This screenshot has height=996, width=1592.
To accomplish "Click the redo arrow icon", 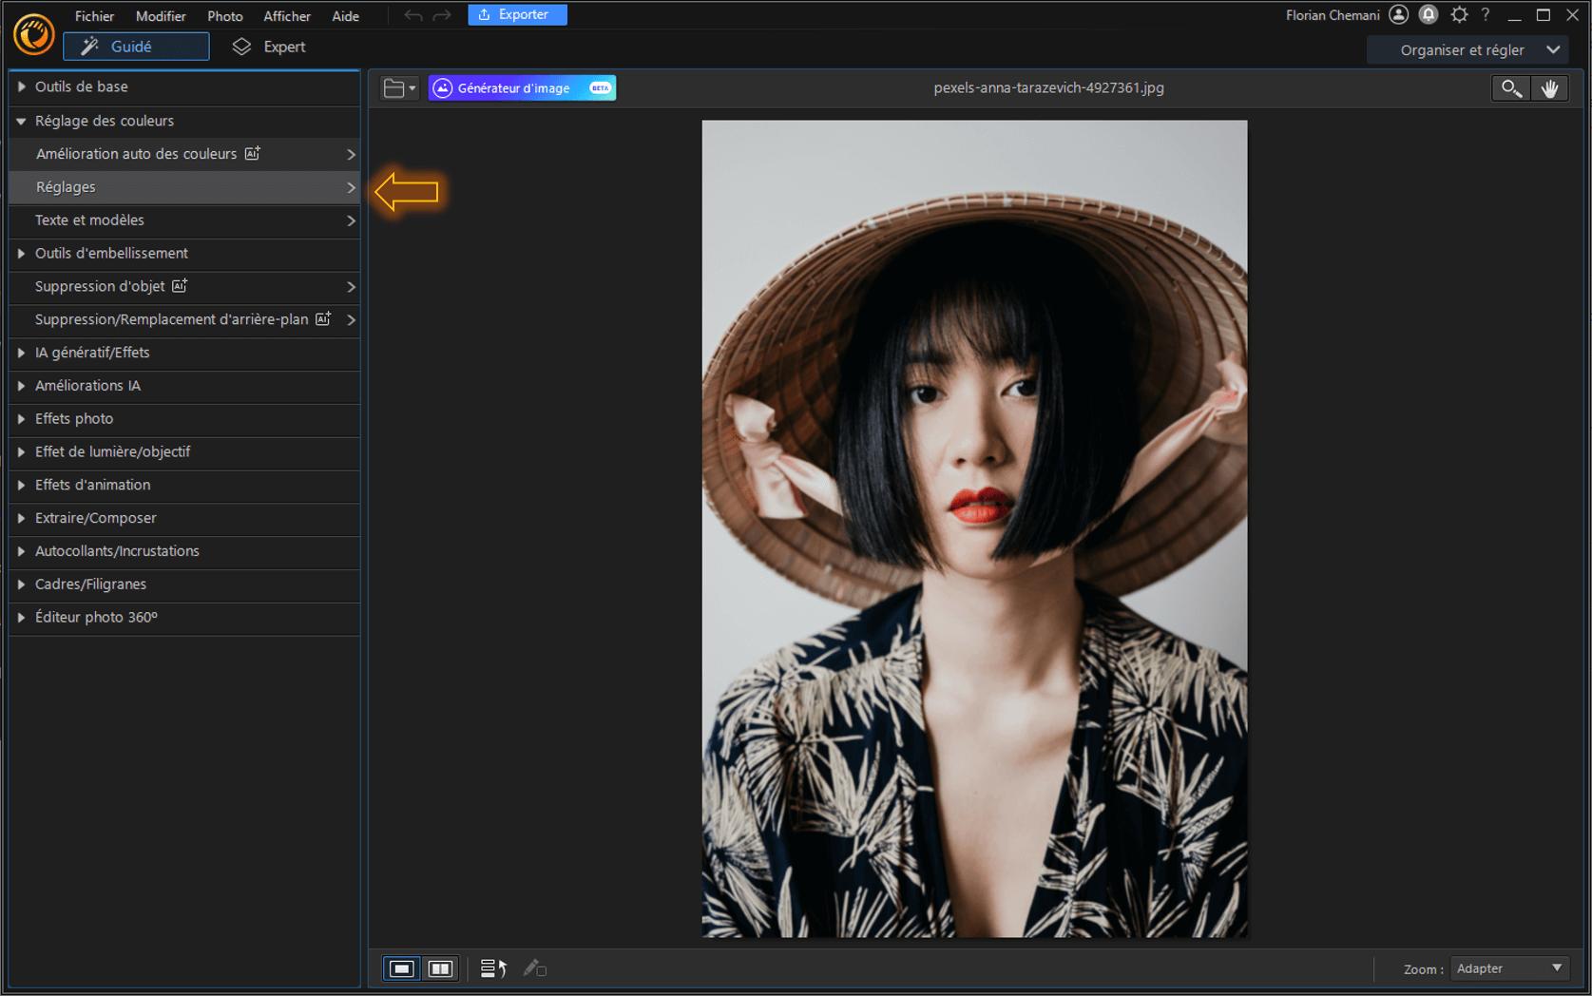I will point(442,15).
